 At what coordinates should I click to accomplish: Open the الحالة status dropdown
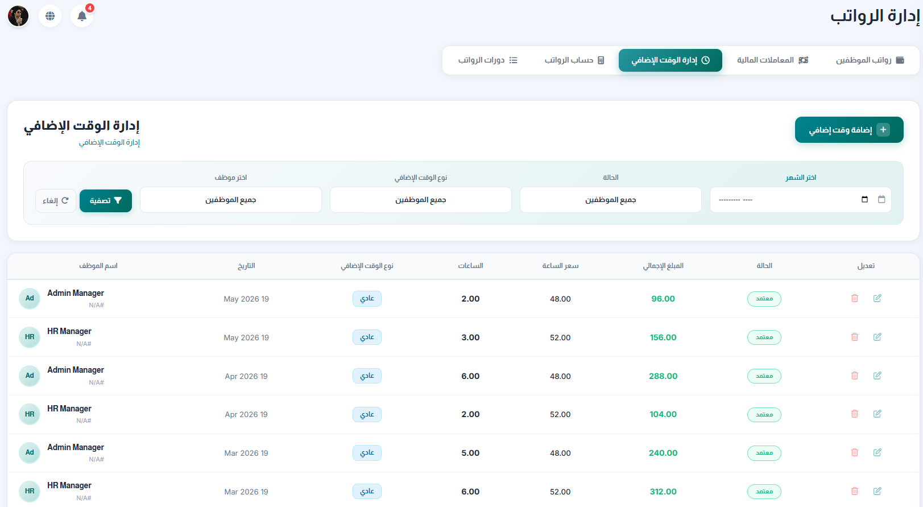tap(611, 200)
